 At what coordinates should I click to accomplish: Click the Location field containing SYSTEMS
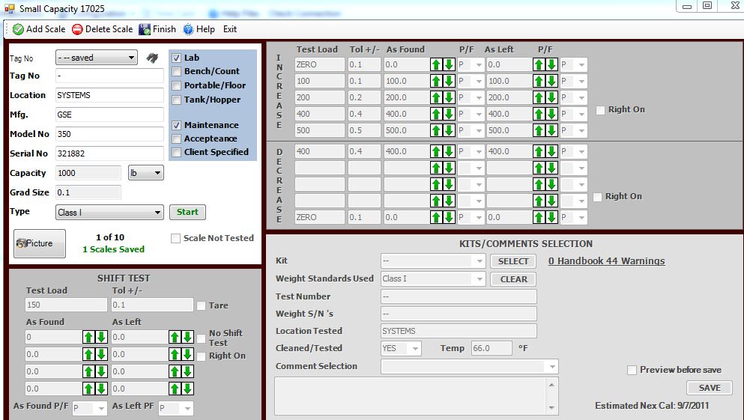pos(109,95)
